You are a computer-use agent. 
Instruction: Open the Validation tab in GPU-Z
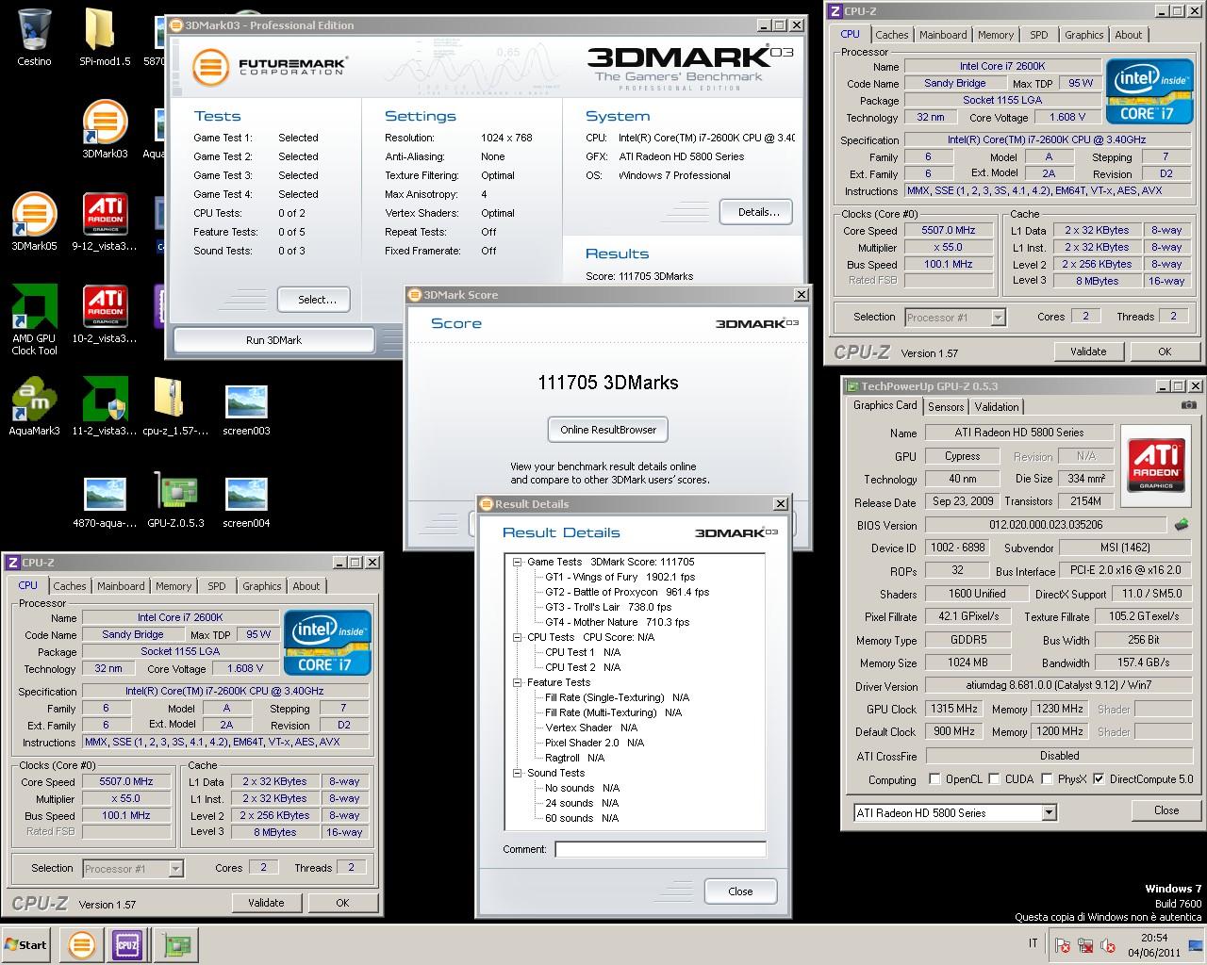coord(997,407)
